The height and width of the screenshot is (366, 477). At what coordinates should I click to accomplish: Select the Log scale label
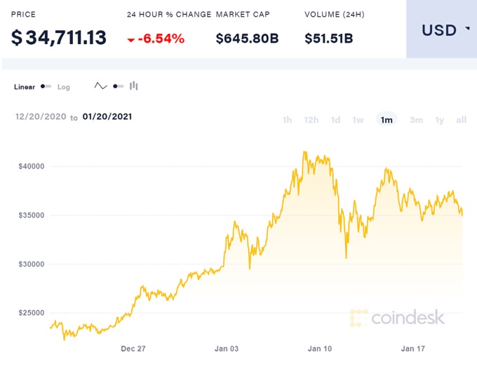click(64, 87)
